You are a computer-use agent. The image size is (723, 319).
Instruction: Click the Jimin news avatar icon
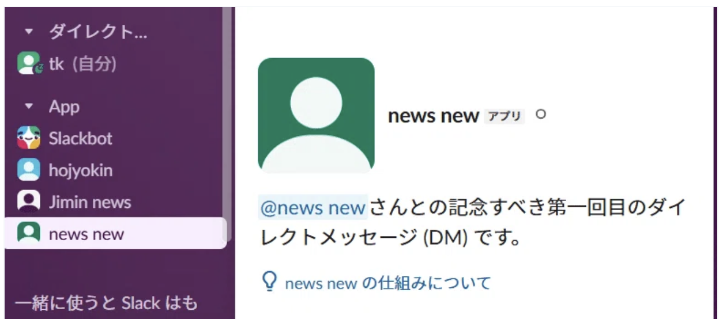29,202
